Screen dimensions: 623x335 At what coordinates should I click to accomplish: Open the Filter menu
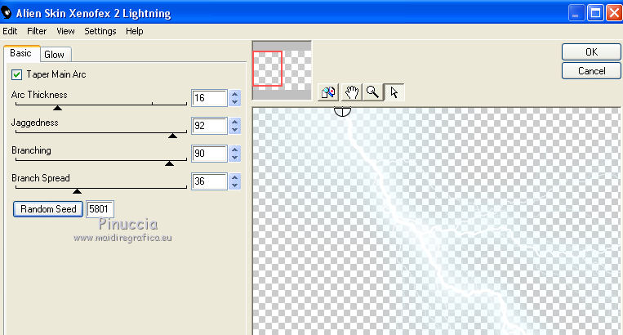tap(37, 31)
